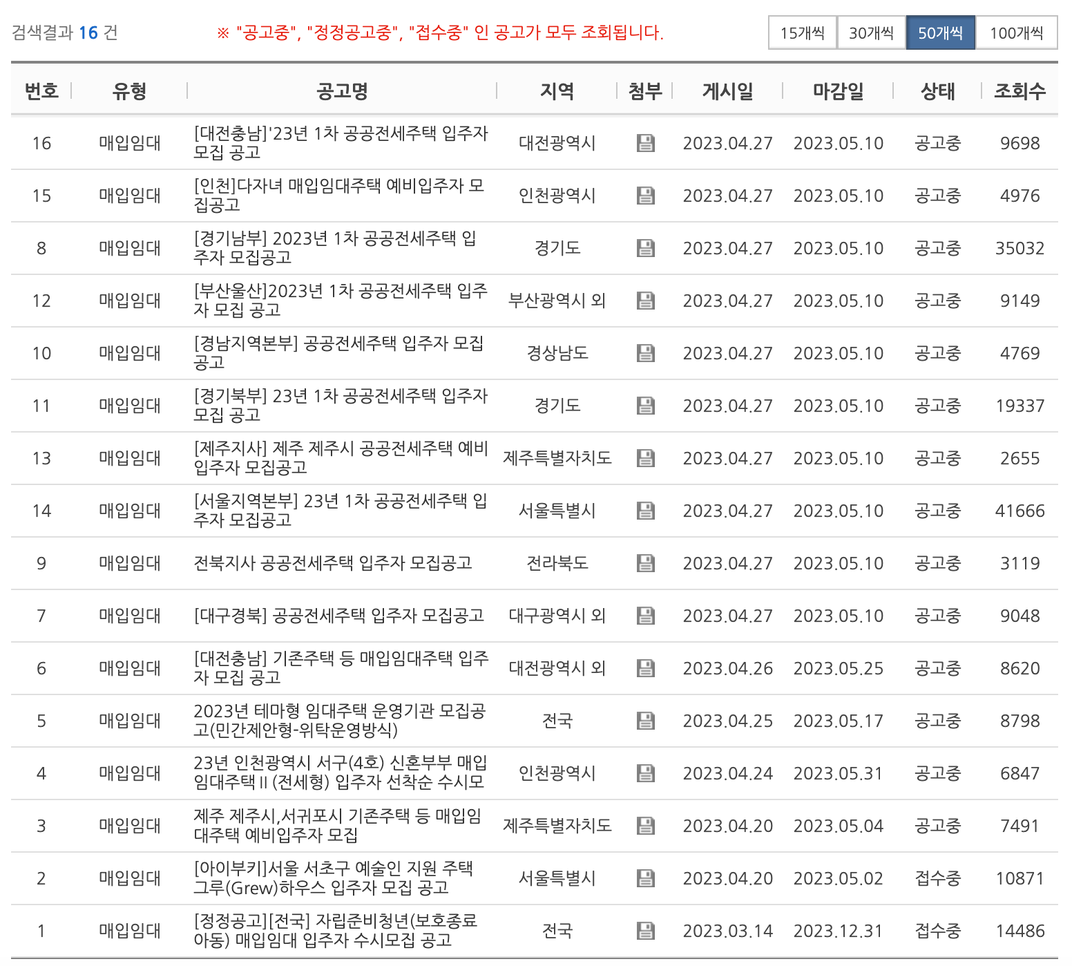Download attachment for 제주 제주시,서귀포시 기존주택 notice
This screenshot has height=966, width=1072.
[x=645, y=826]
